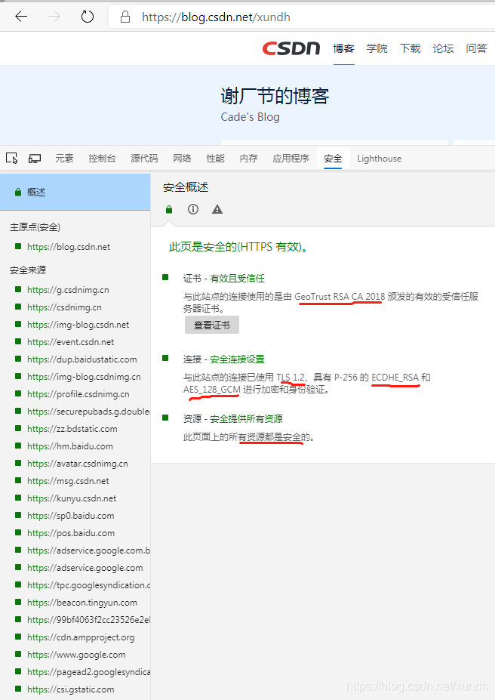Select origin https://cdn.ampproject.org
This screenshot has width=495, height=700.
(81, 637)
